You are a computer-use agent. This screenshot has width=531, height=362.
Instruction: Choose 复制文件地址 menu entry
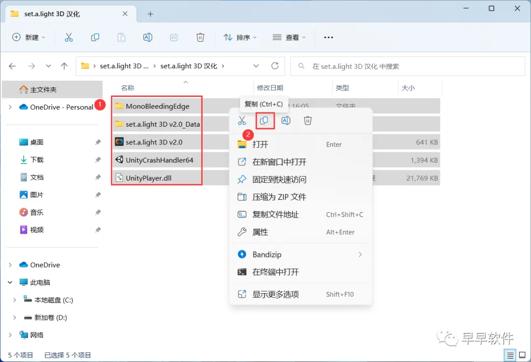tap(301, 215)
